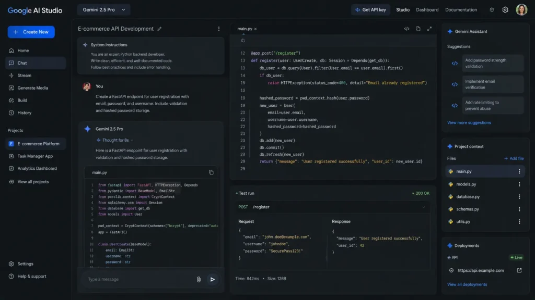The image size is (535, 300).
Task: Click the small theme icon beside settings gear
Action: (492, 10)
